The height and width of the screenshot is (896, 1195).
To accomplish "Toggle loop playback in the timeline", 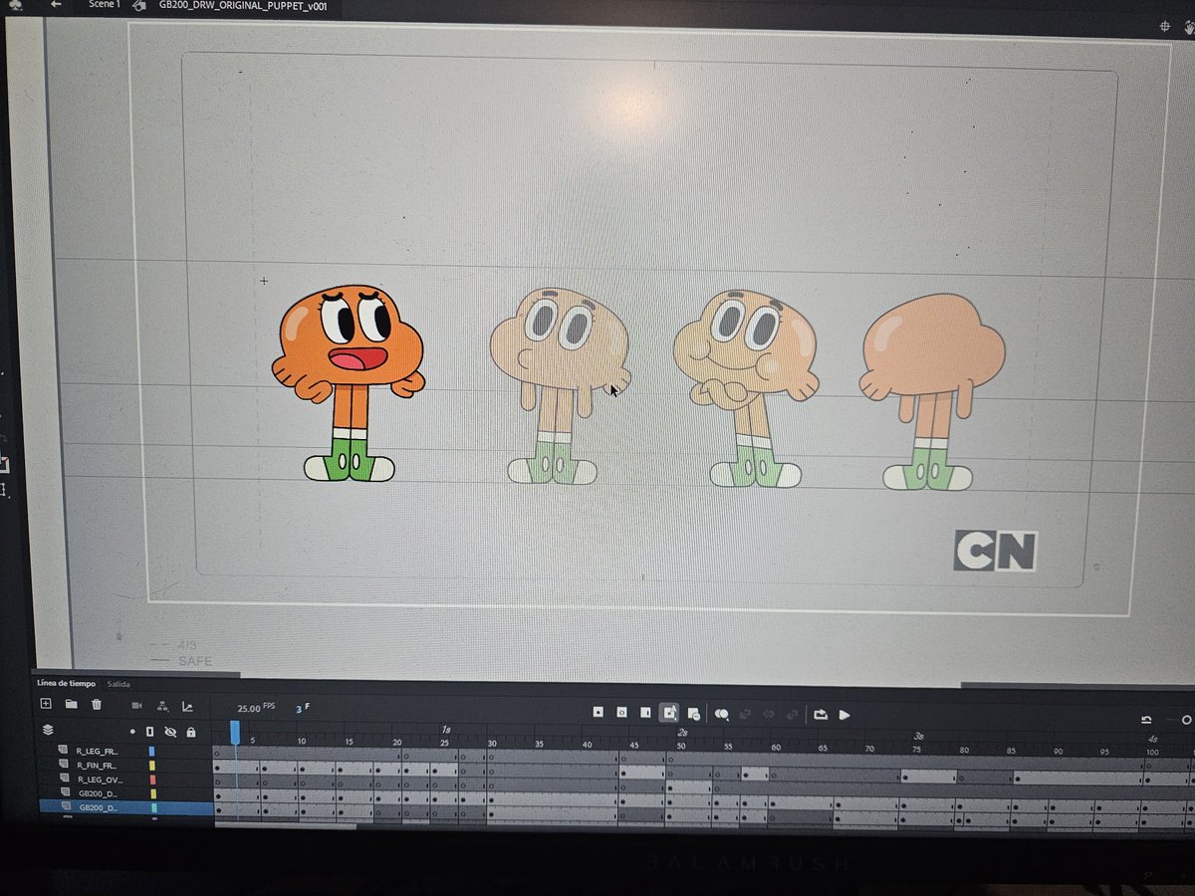I will [x=821, y=714].
